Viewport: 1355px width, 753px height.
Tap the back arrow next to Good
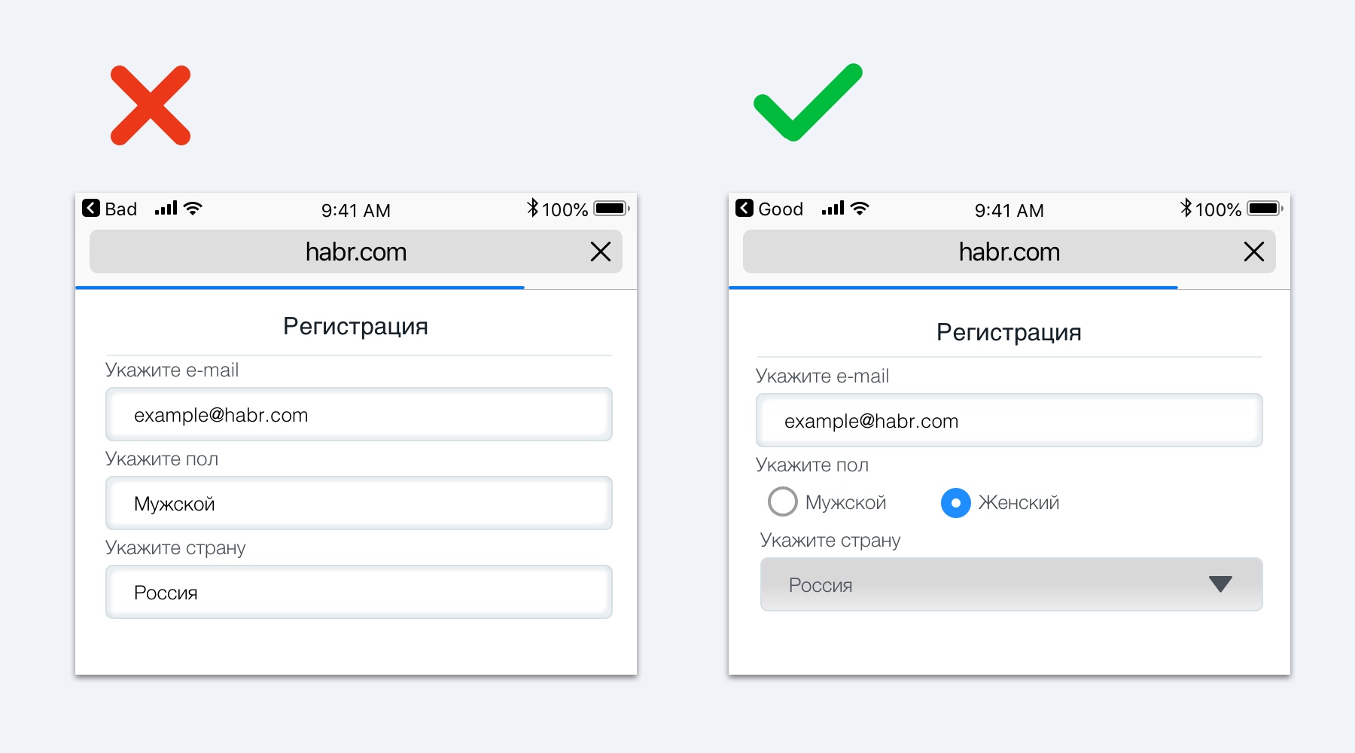[x=744, y=209]
